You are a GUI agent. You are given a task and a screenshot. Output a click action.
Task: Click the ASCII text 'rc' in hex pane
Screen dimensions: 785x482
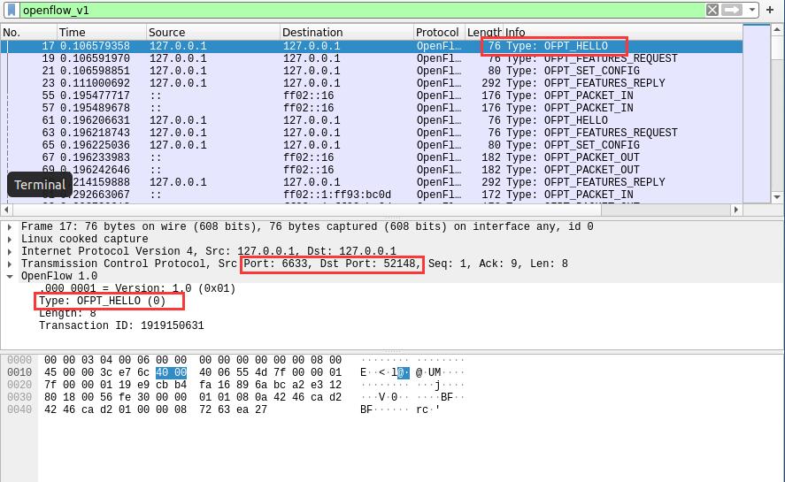[422, 409]
